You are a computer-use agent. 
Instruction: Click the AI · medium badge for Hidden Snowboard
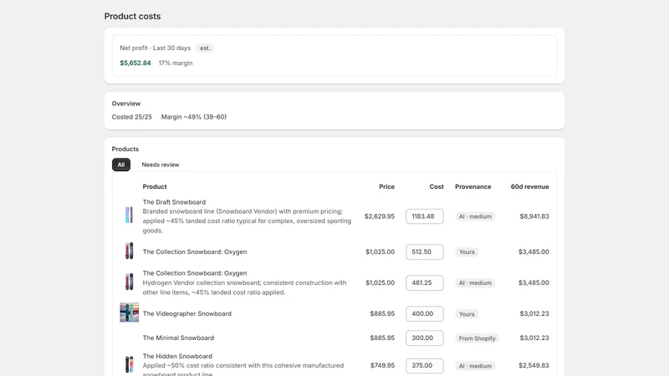point(475,366)
